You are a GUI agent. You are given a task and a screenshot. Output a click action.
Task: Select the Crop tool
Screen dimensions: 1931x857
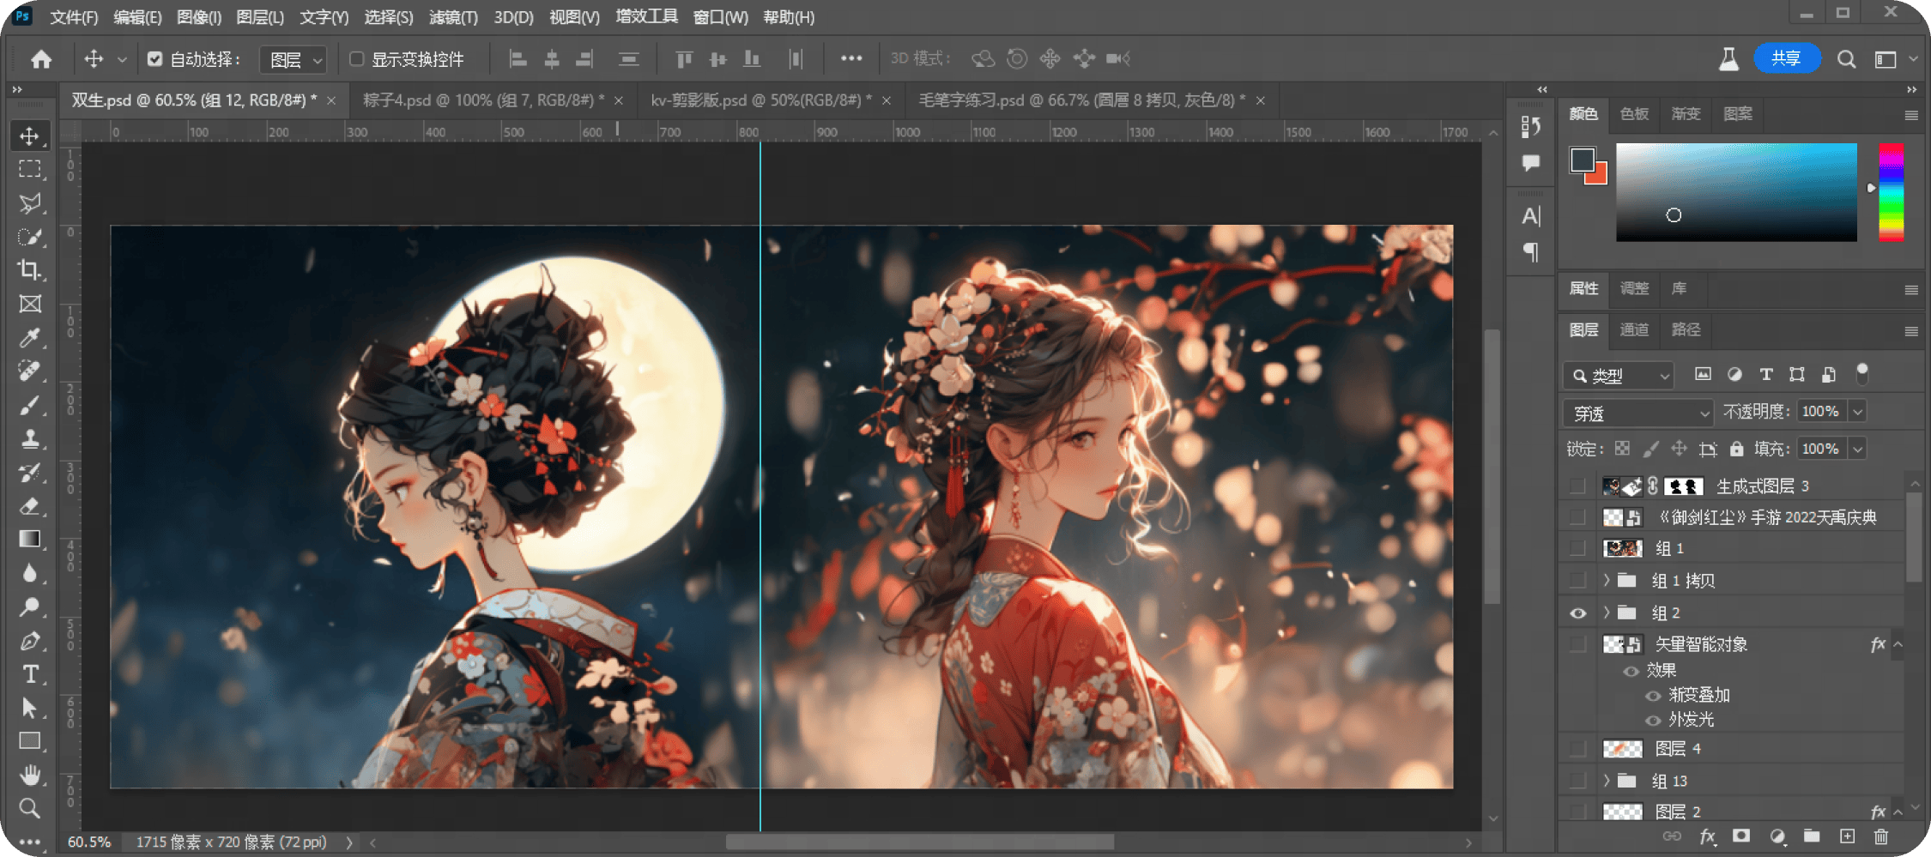point(30,270)
